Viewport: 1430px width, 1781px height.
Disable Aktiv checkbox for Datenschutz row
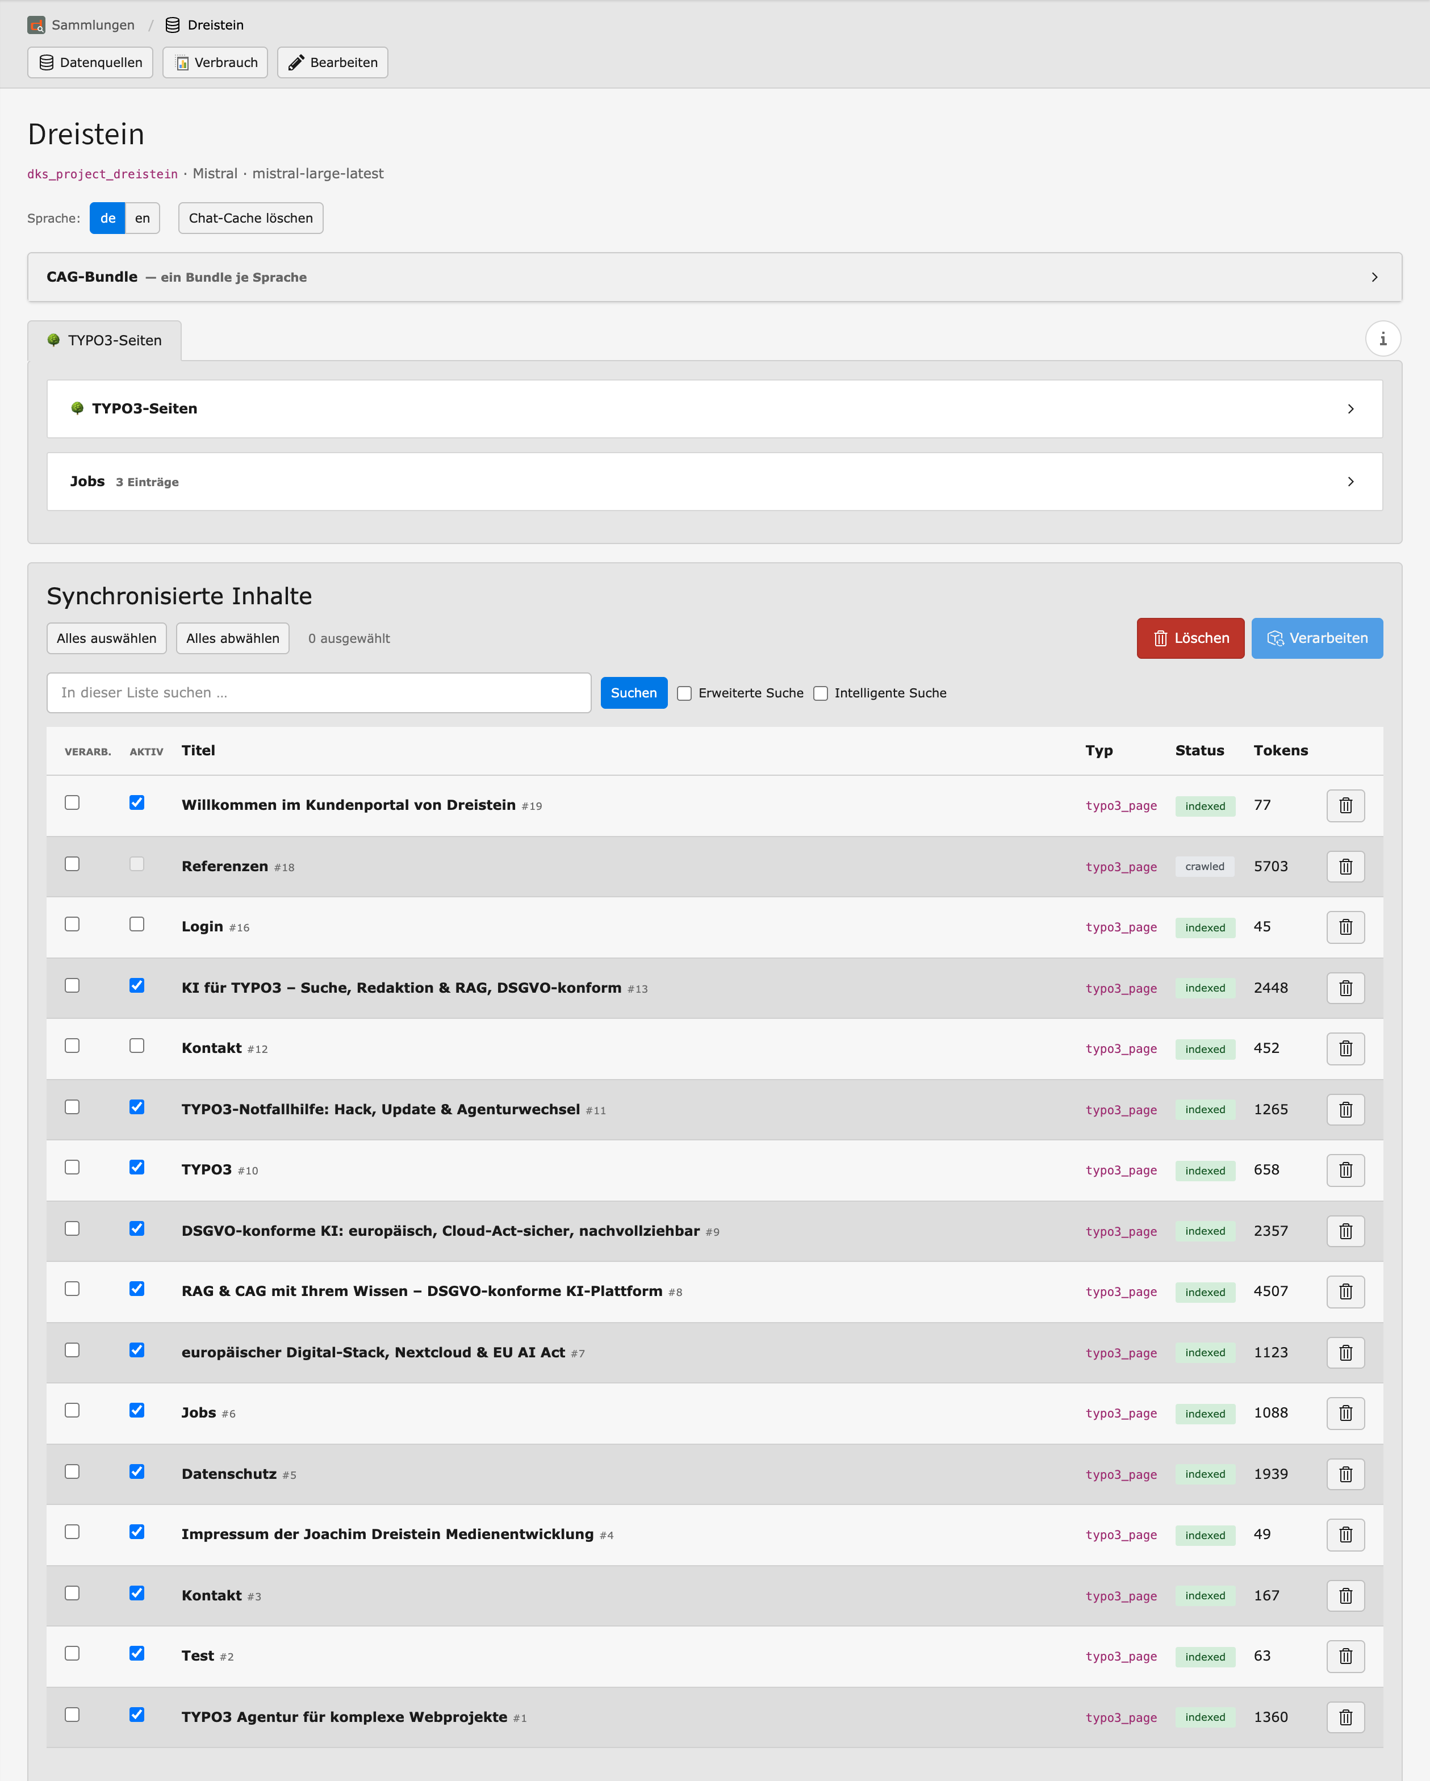tap(137, 1471)
